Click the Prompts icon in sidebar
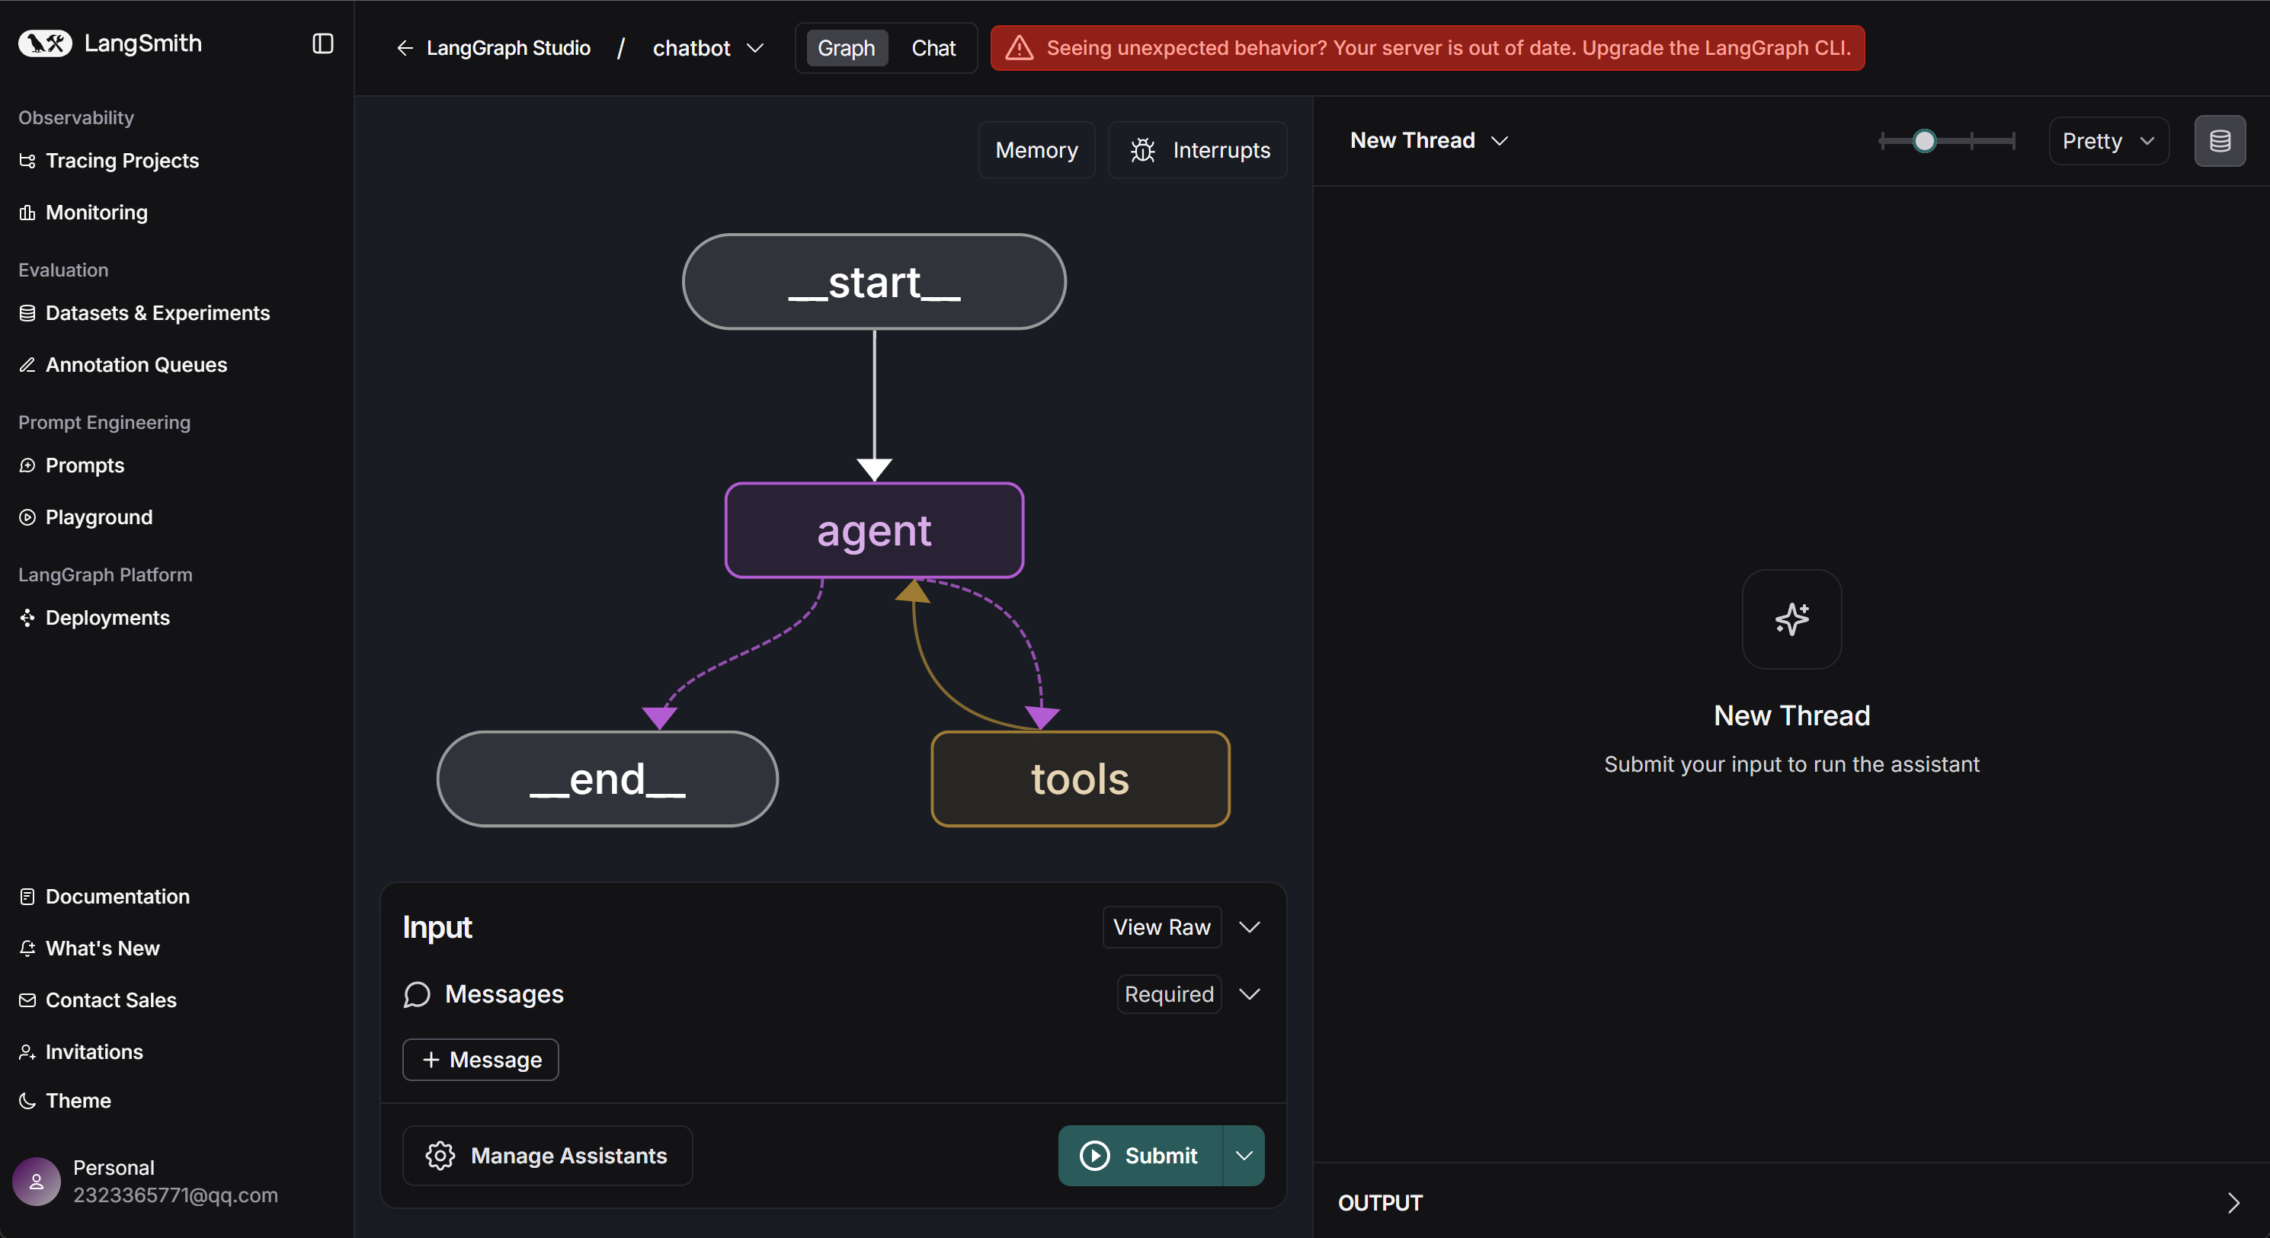This screenshot has height=1238, width=2270. click(x=27, y=465)
